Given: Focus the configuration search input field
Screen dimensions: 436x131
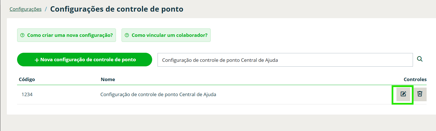Looking at the screenshot, I should click(313, 60).
